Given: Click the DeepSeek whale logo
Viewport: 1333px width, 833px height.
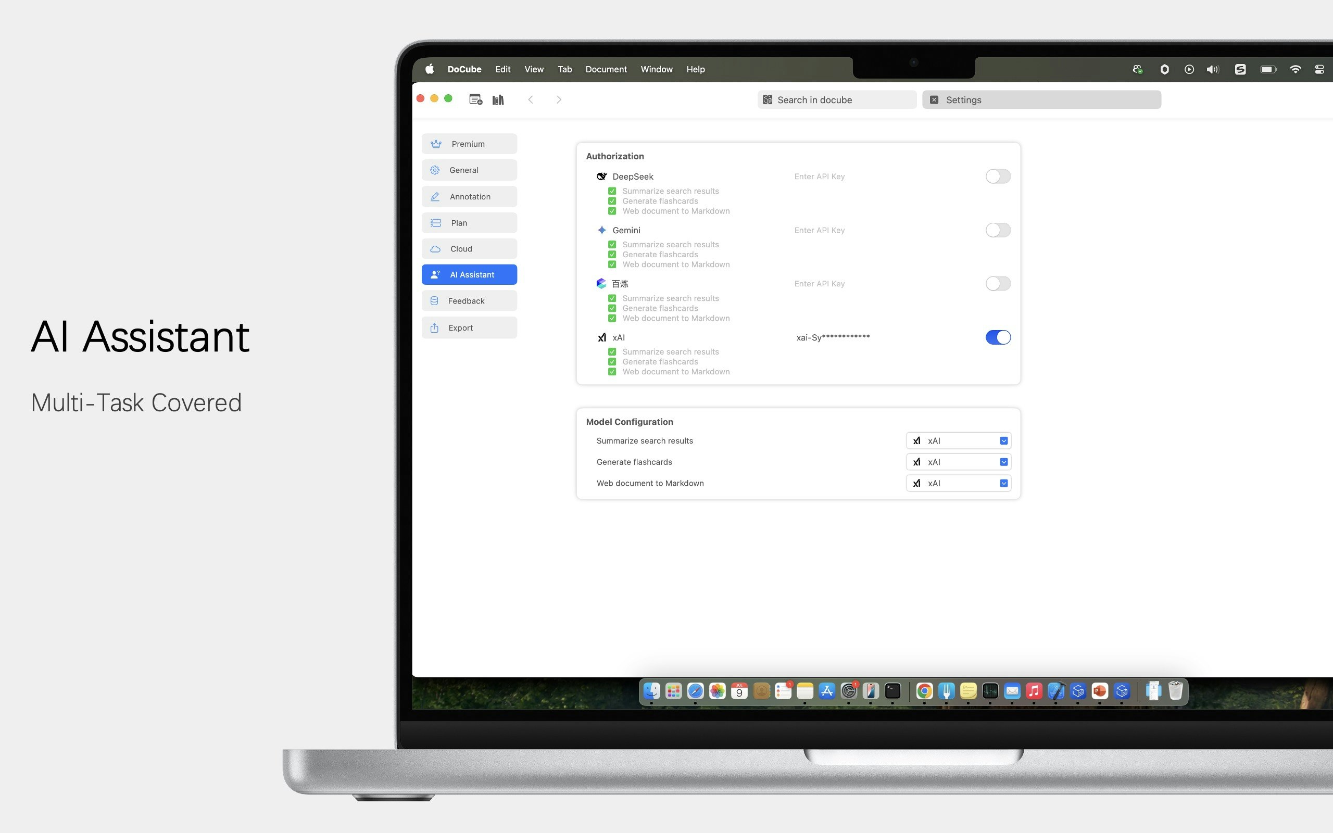Looking at the screenshot, I should coord(601,176).
